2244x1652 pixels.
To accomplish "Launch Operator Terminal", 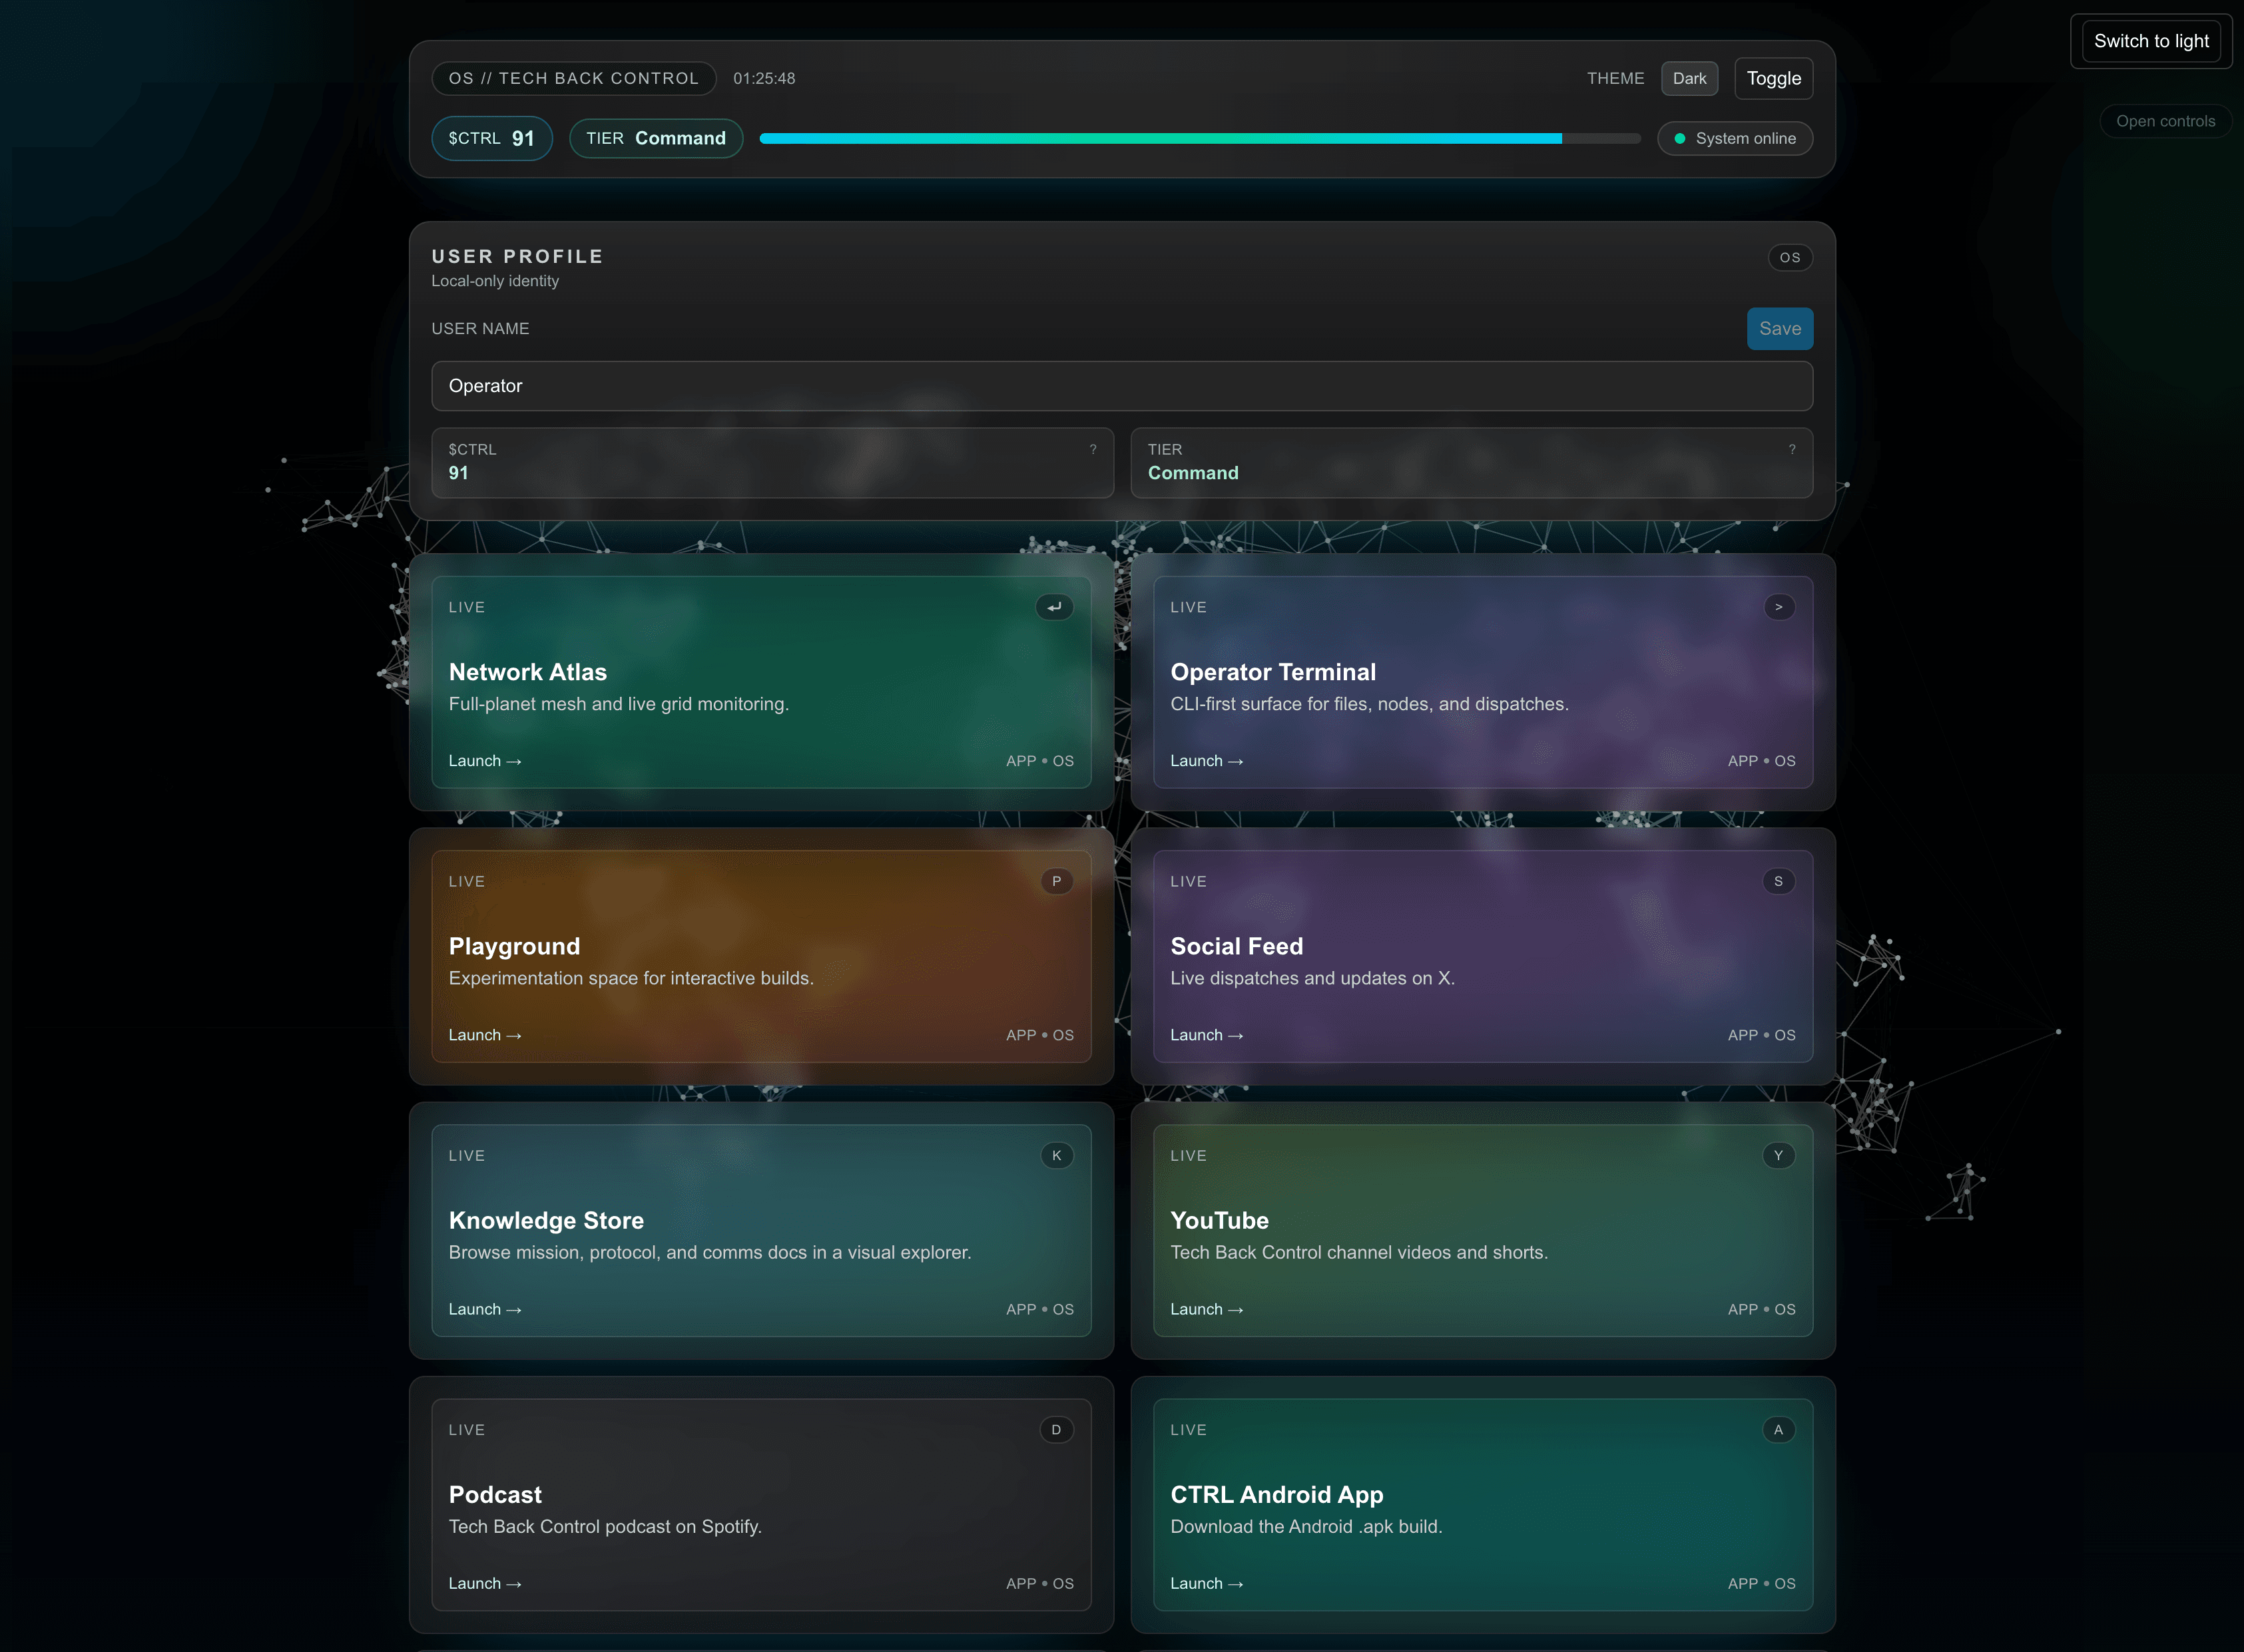I will click(x=1207, y=761).
